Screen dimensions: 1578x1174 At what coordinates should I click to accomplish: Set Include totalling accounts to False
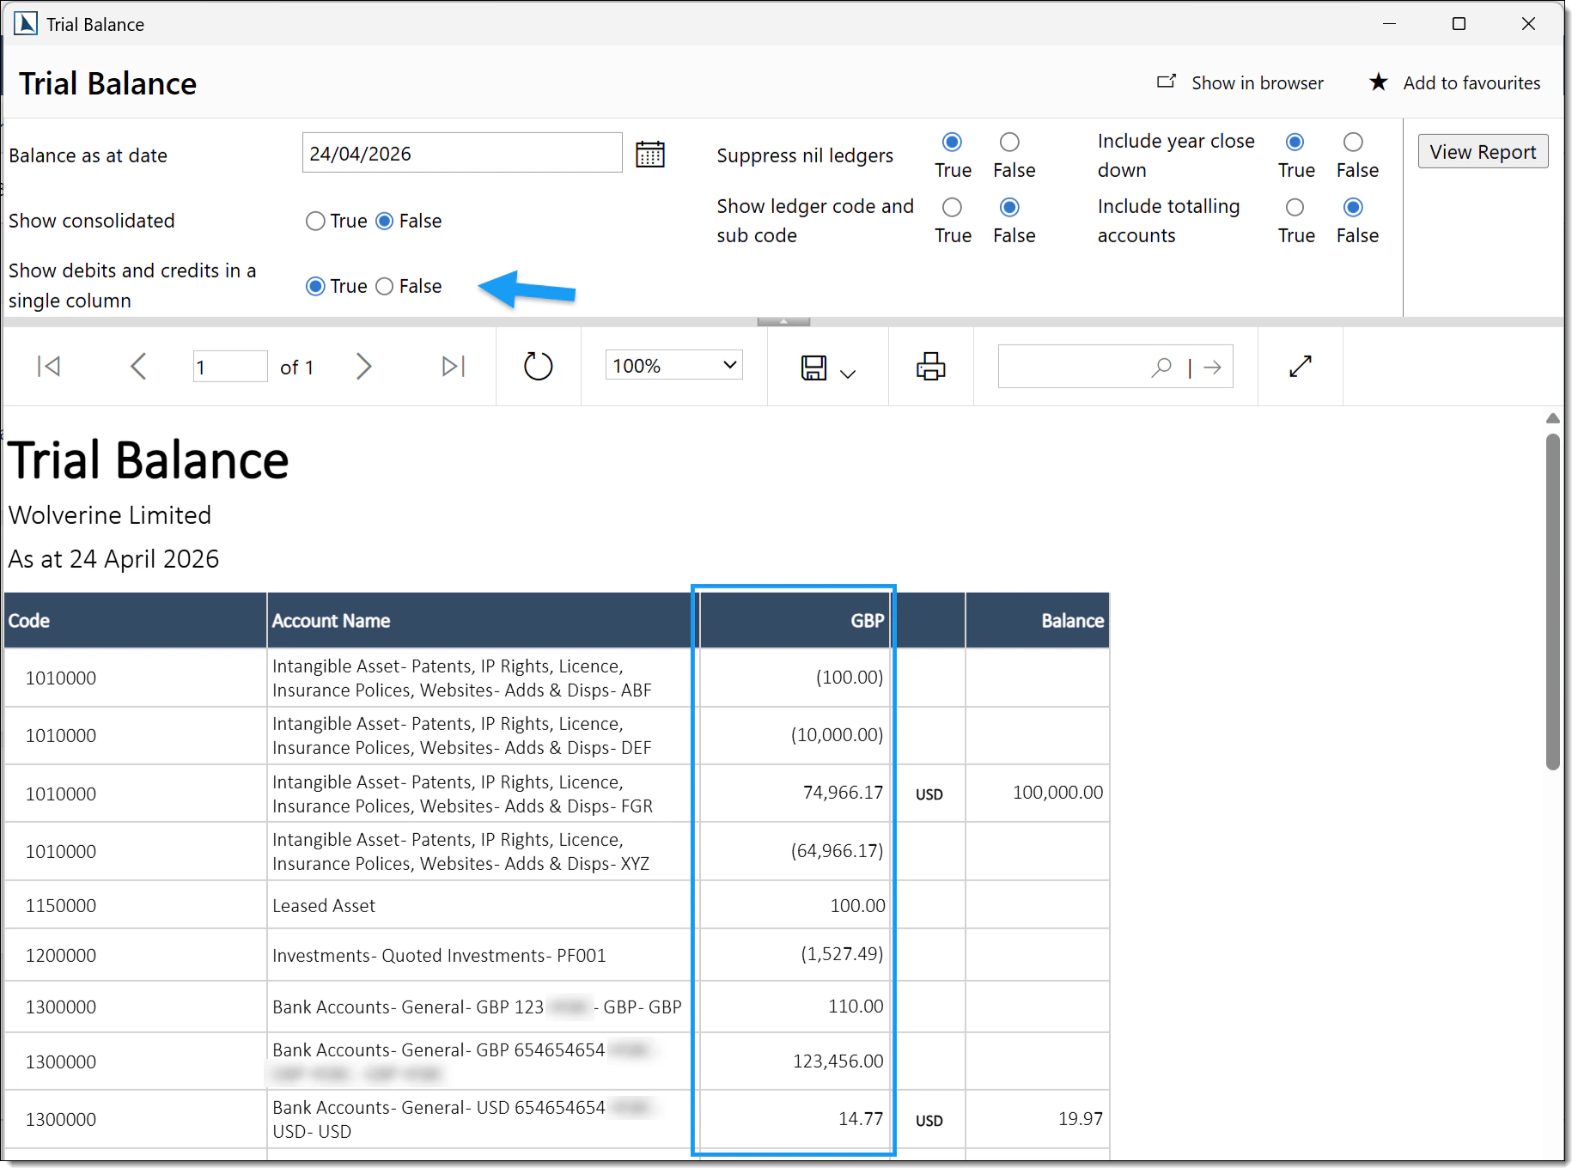tap(1353, 207)
